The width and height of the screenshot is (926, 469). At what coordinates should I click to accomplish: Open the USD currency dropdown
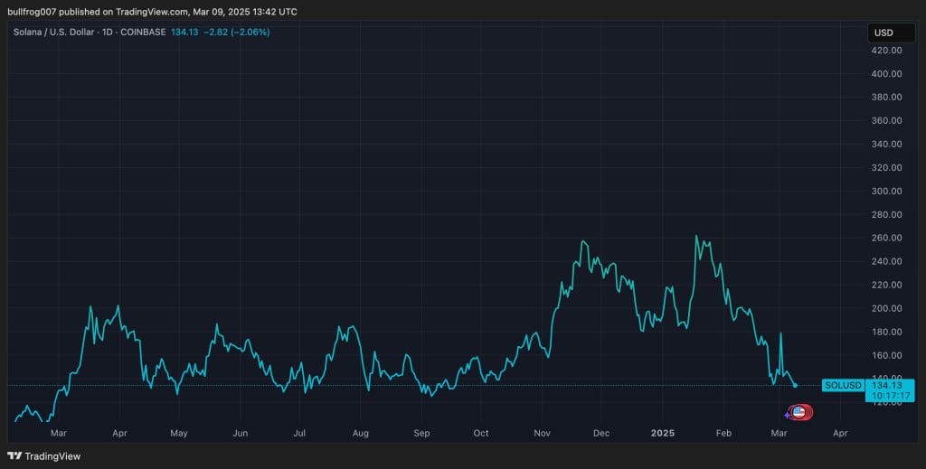pyautogui.click(x=891, y=33)
